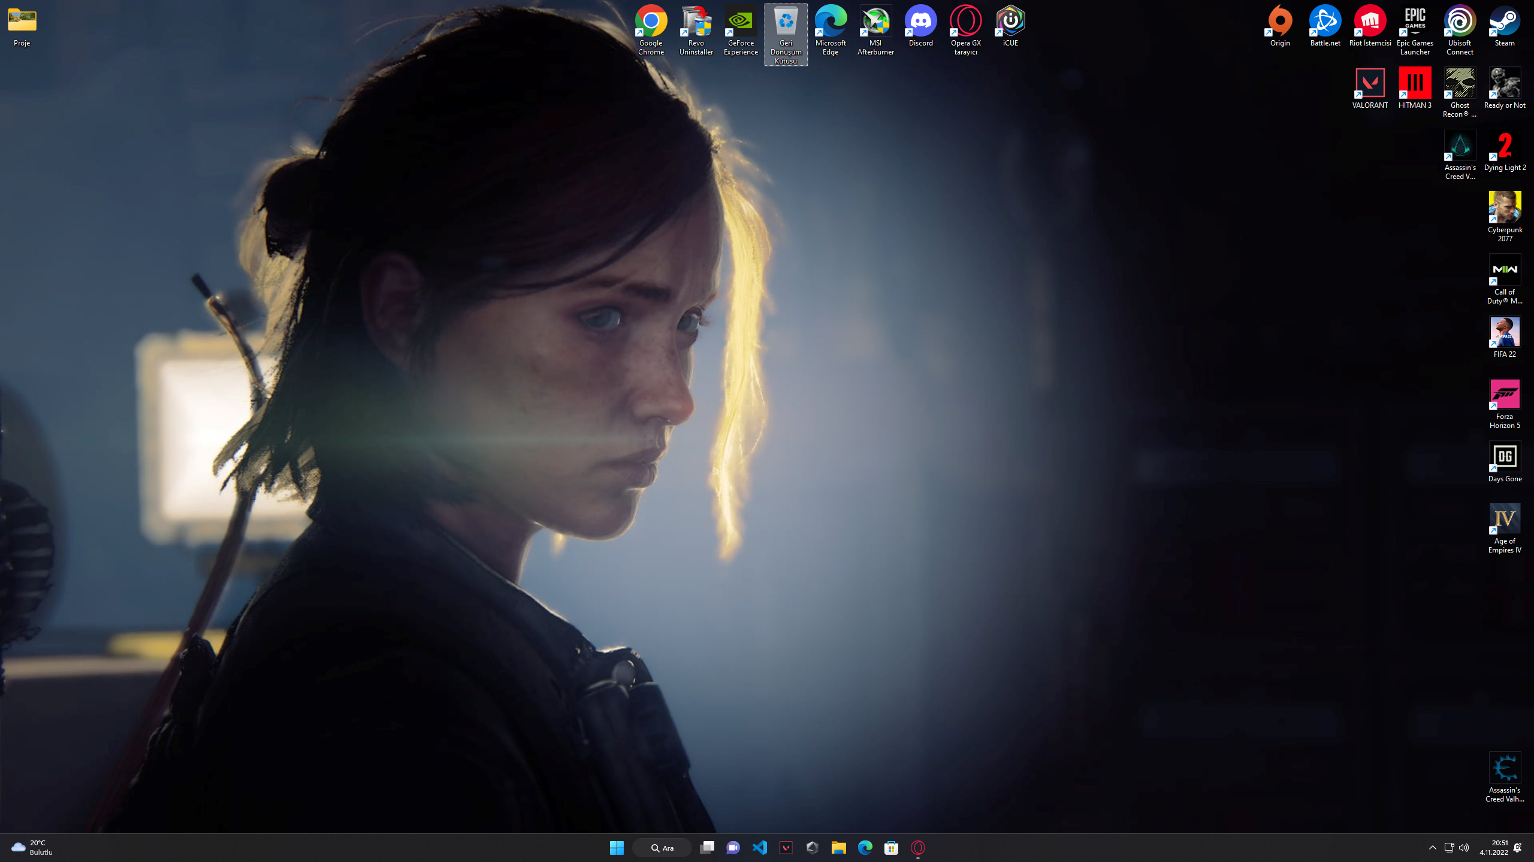Viewport: 1534px width, 862px height.
Task: Open File Explorer from the taskbar
Action: (x=838, y=848)
